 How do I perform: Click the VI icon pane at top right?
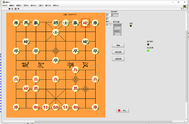pyautogui.click(x=185, y=7)
